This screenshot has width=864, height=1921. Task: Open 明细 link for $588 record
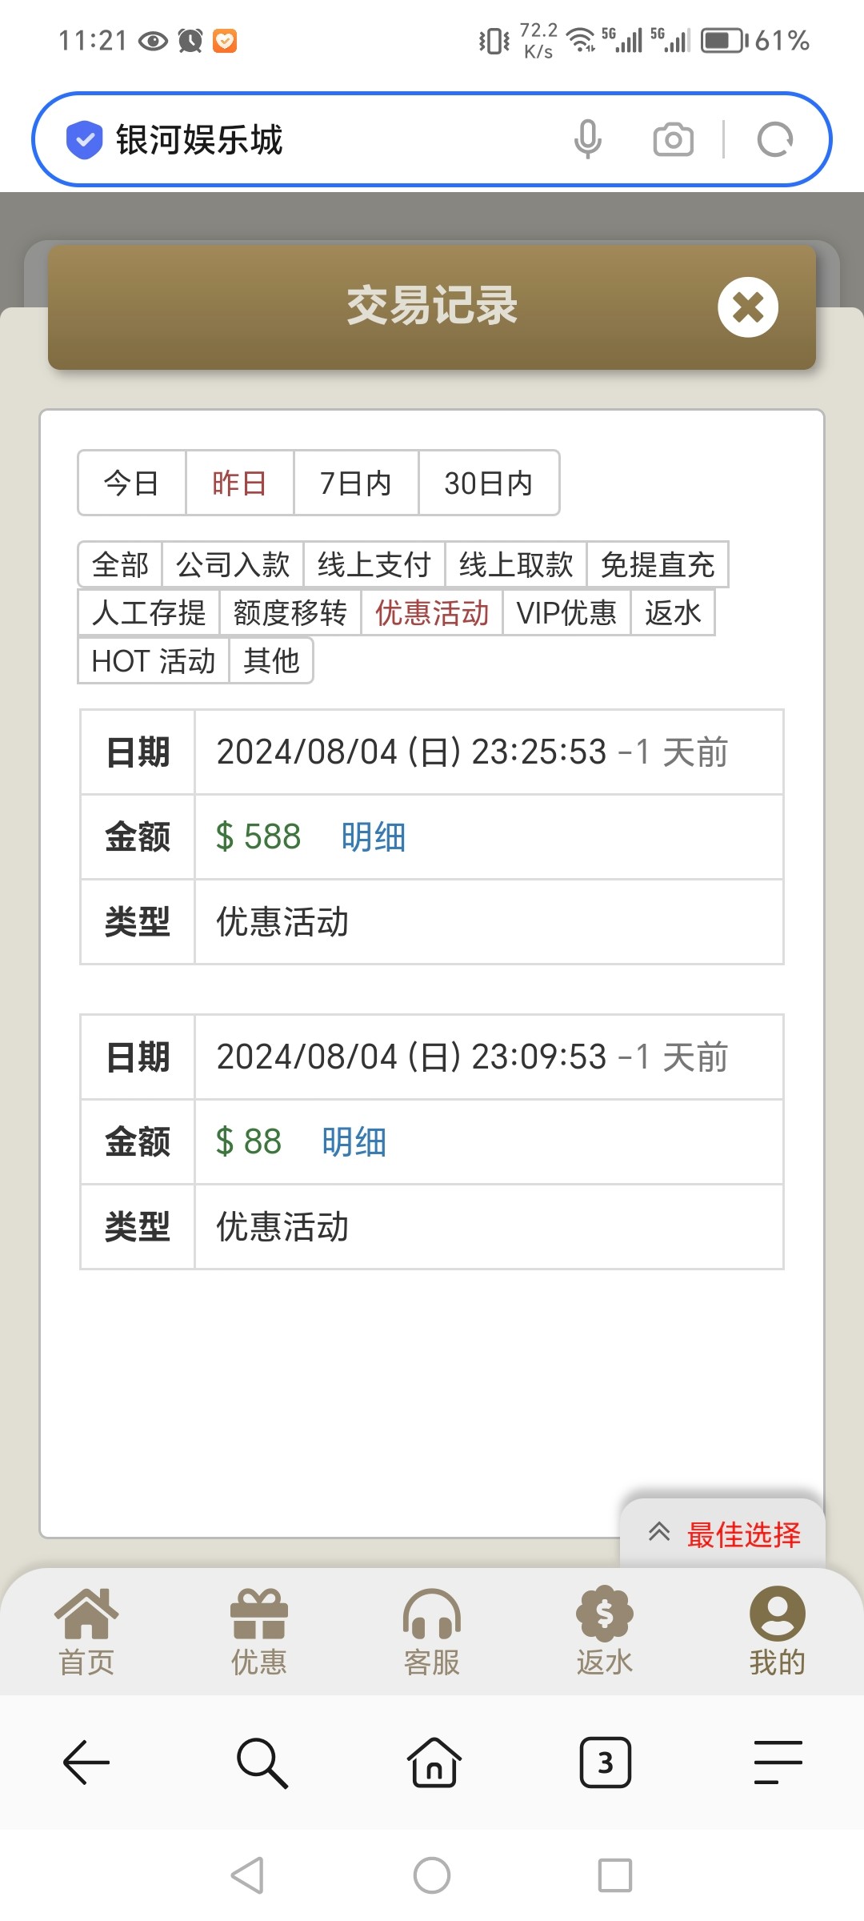pyautogui.click(x=373, y=837)
